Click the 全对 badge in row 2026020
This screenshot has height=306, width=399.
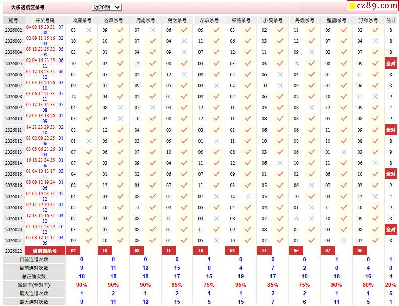point(391,230)
